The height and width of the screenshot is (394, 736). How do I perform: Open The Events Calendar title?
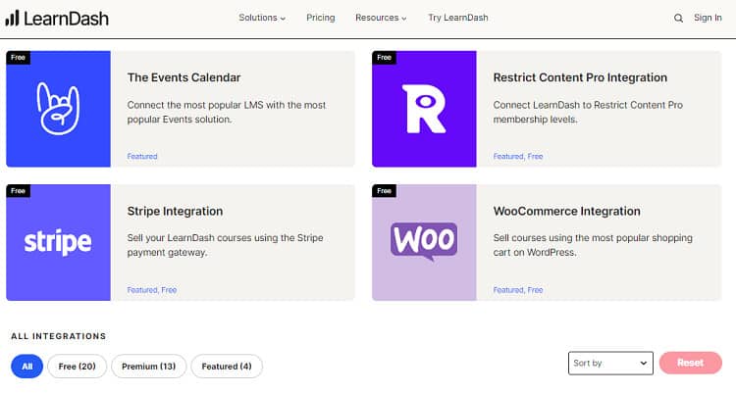coord(184,77)
